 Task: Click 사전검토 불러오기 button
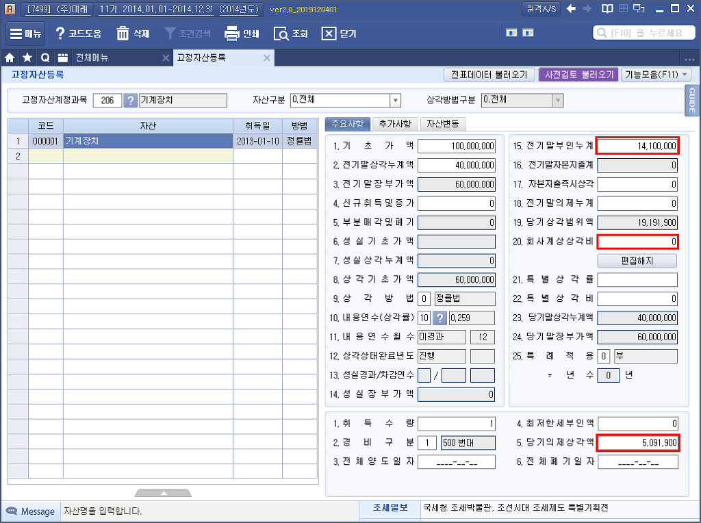pos(578,75)
